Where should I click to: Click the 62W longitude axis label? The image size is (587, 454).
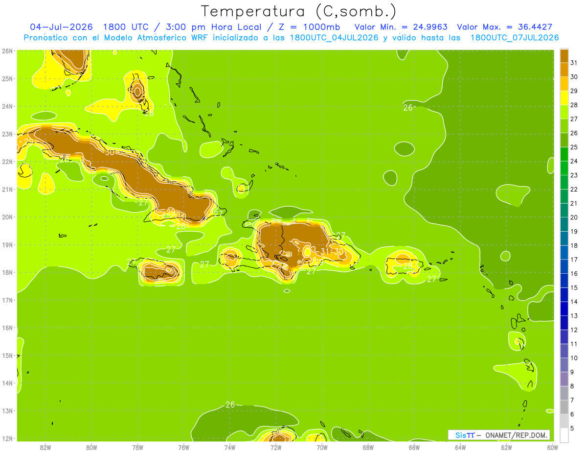pyautogui.click(x=506, y=447)
